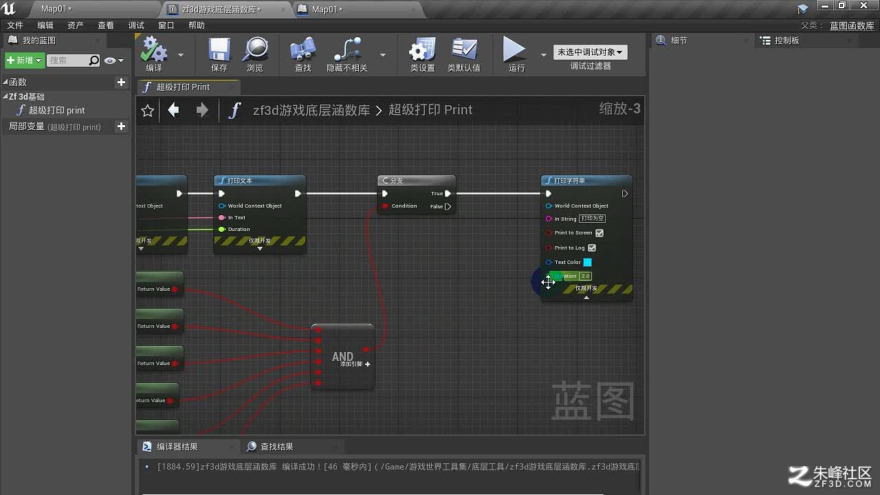
Task: Open the 帮助 menu
Action: point(197,25)
